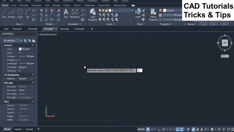Toggle the PICKADD value icon in Properties
The width and height of the screenshot is (234, 132).
[25, 41]
